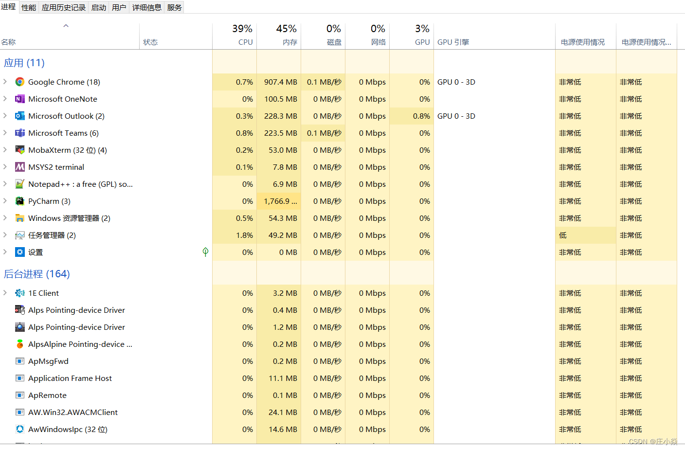
Task: Switch to the 用户 tab
Action: click(x=119, y=7)
